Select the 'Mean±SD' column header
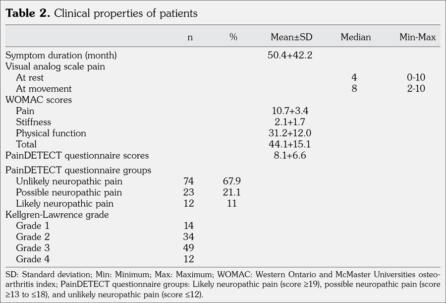 (291, 38)
